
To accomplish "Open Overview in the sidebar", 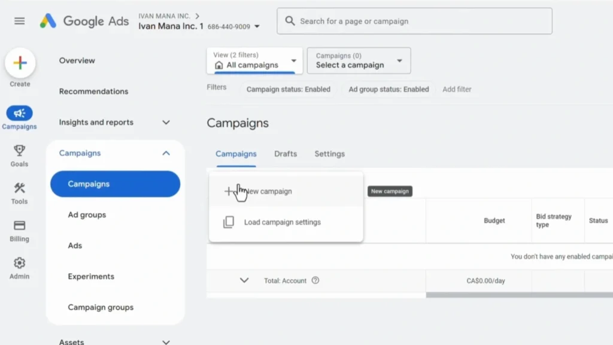I will coord(77,60).
